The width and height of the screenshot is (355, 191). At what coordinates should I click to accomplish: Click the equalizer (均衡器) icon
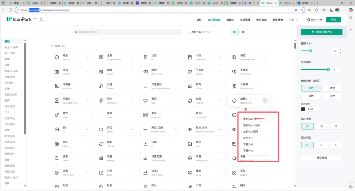(x=57, y=86)
